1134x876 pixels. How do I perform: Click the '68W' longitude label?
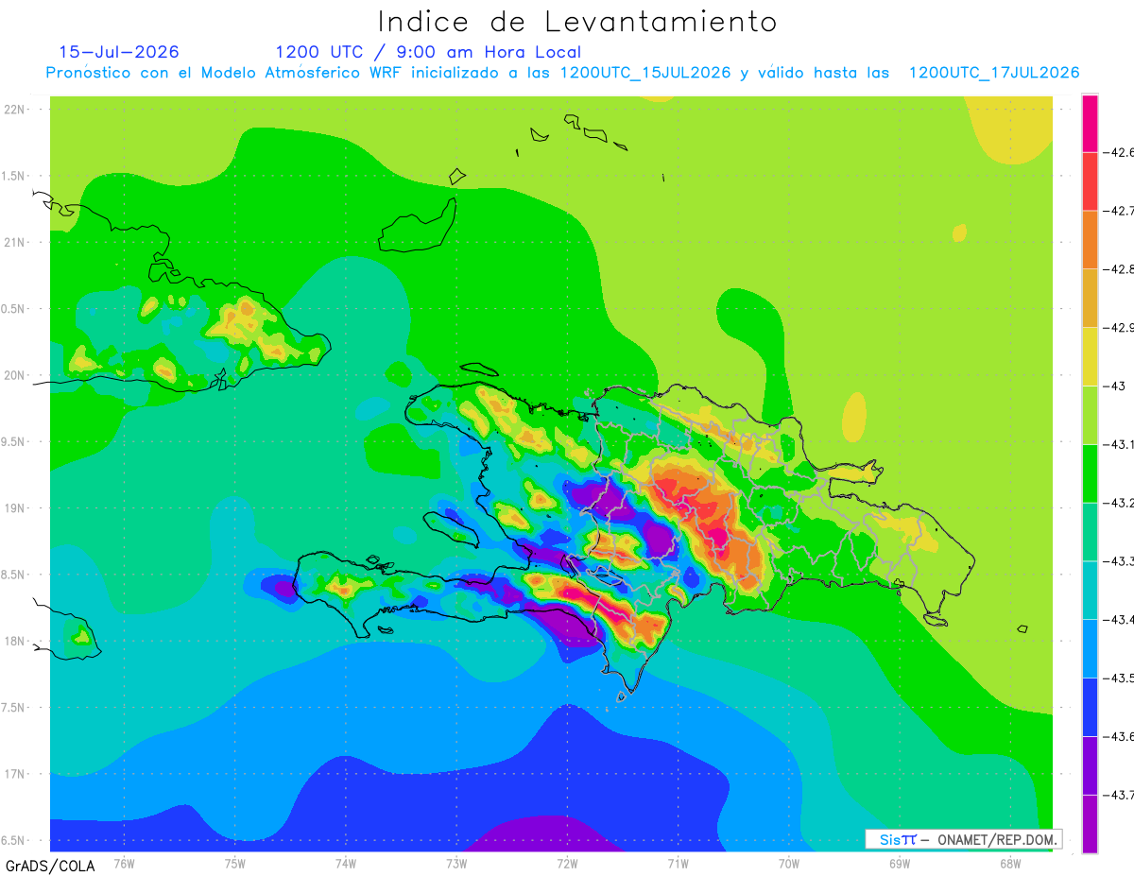(1010, 863)
